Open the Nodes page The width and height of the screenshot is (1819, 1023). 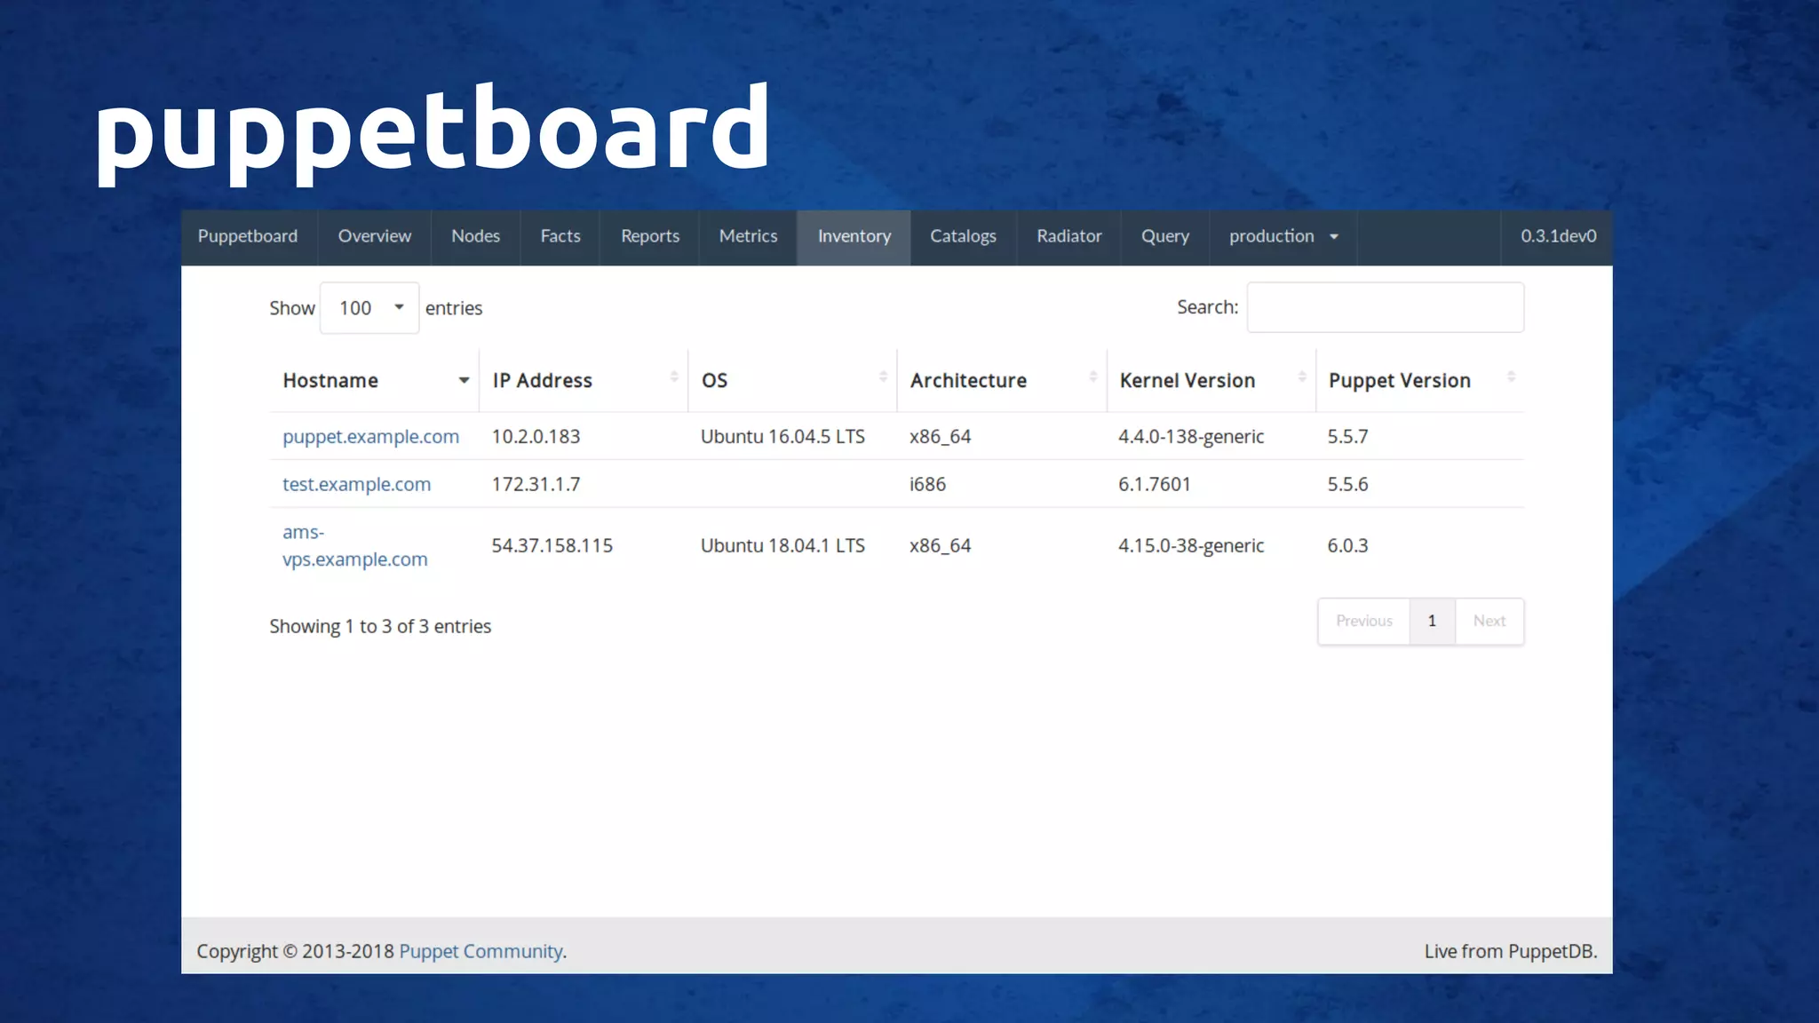coord(476,236)
